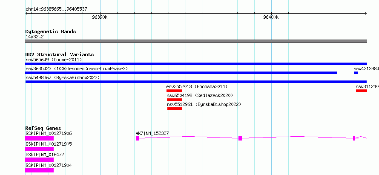
Task: Click the chr14:96385665..96405537 coordinate label
Action: click(x=56, y=9)
